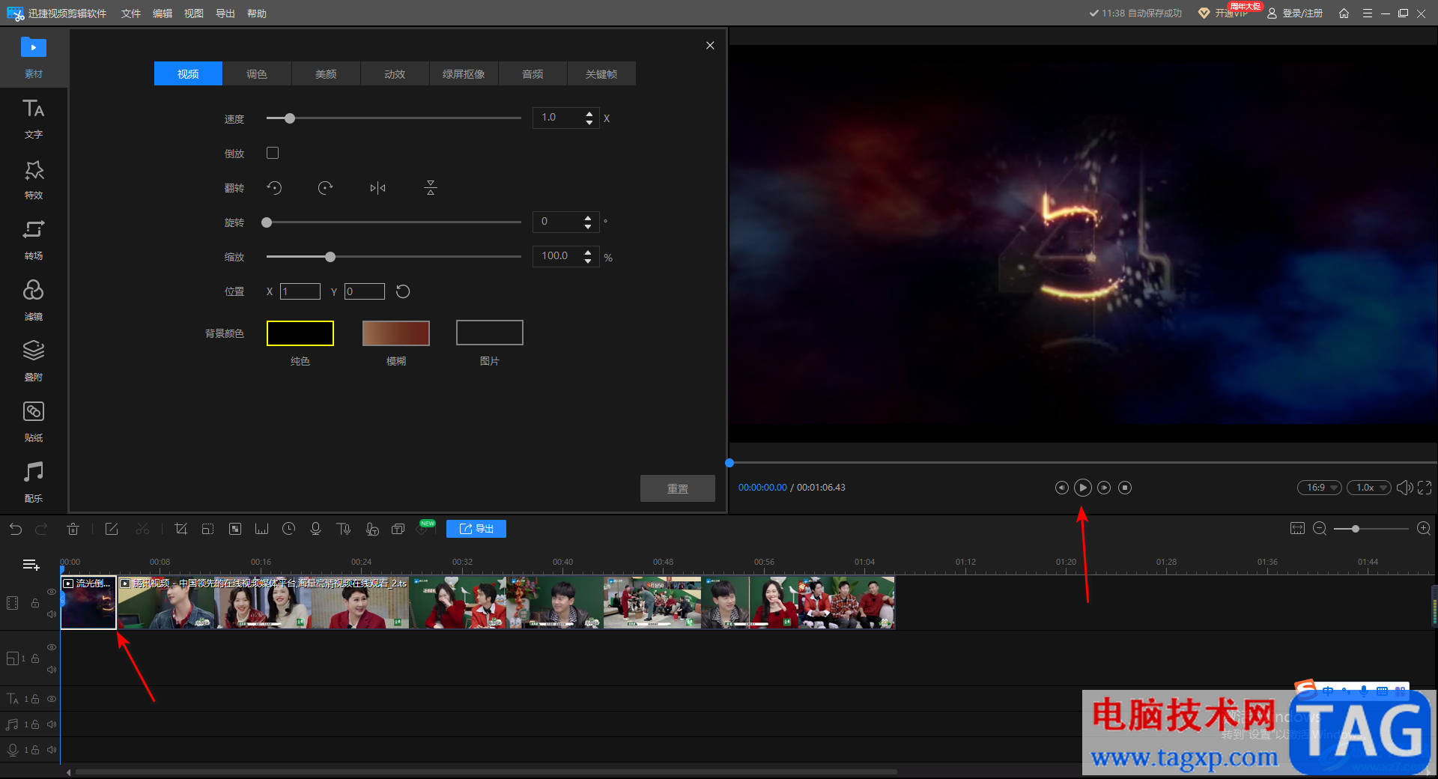Open the 叠附 overlays panel
Screen dimensions: 1438x779
[x=34, y=361]
